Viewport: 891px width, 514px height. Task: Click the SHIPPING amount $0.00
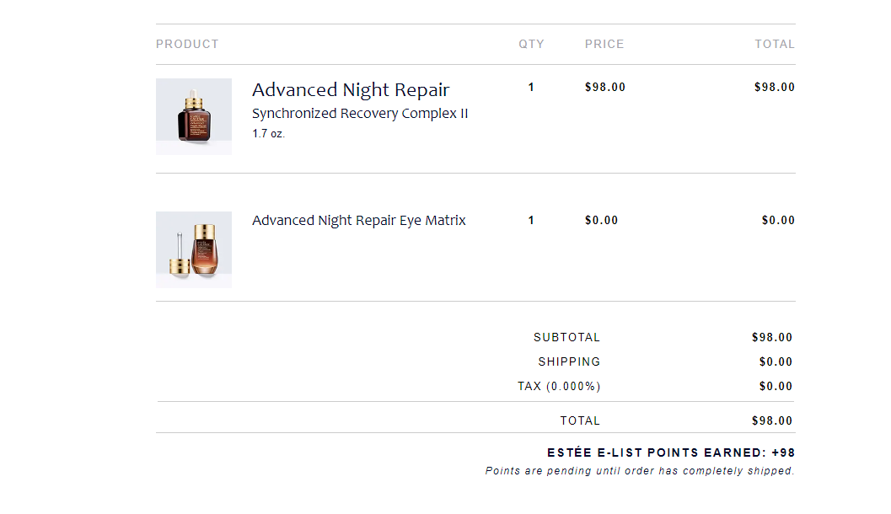[776, 361]
